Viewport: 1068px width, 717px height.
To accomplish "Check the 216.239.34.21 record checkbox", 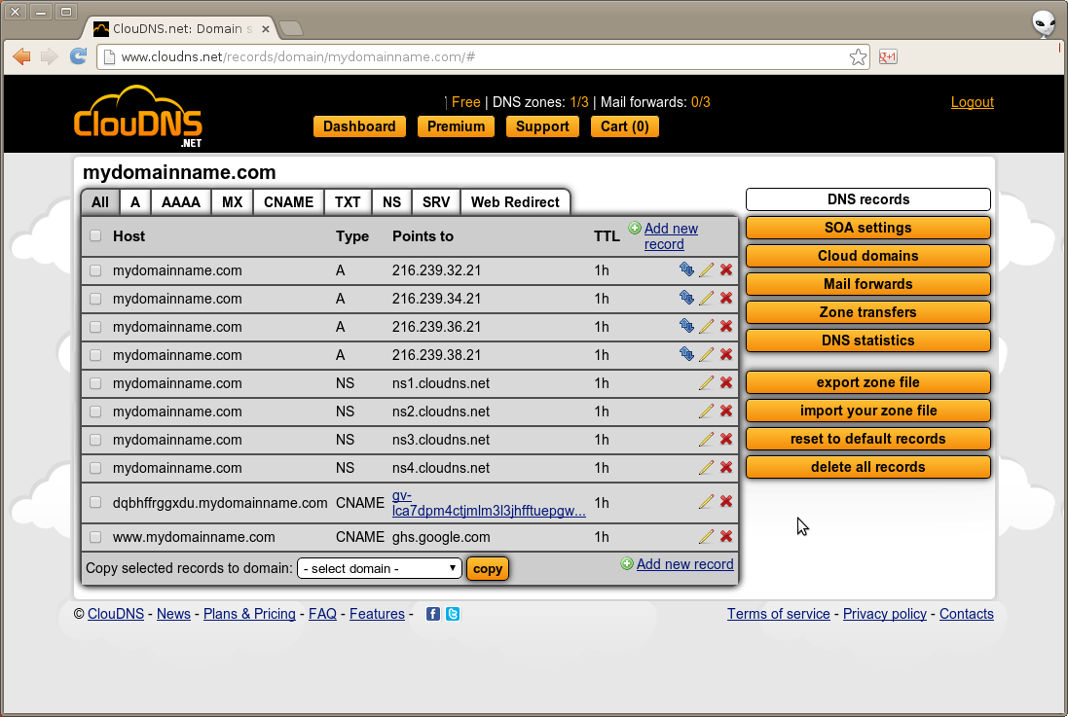I will point(95,299).
